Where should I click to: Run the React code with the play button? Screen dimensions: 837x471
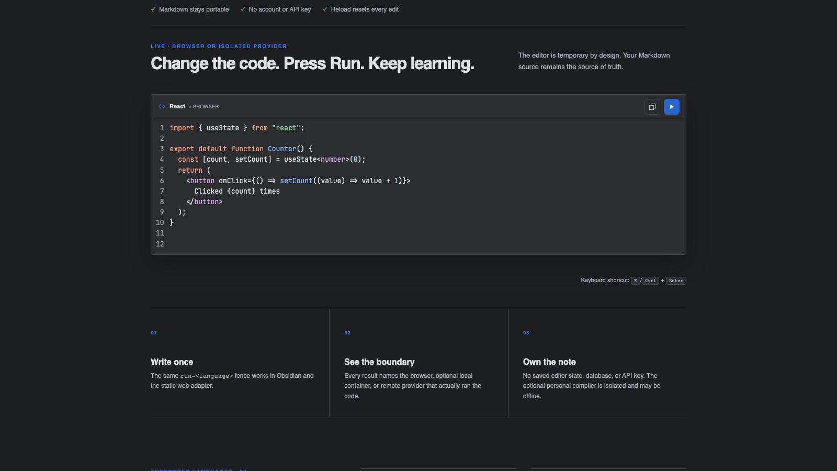pos(672,107)
